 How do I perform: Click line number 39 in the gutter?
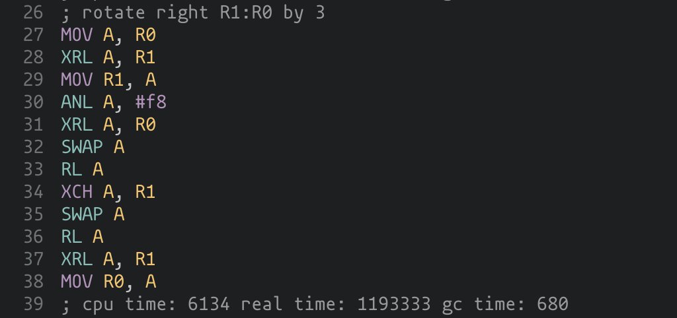[33, 303]
